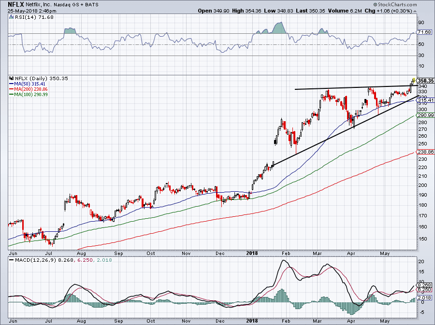
Task: Click the 'Nasdaq GS + BATS' exchange label
Action: pos(76,5)
